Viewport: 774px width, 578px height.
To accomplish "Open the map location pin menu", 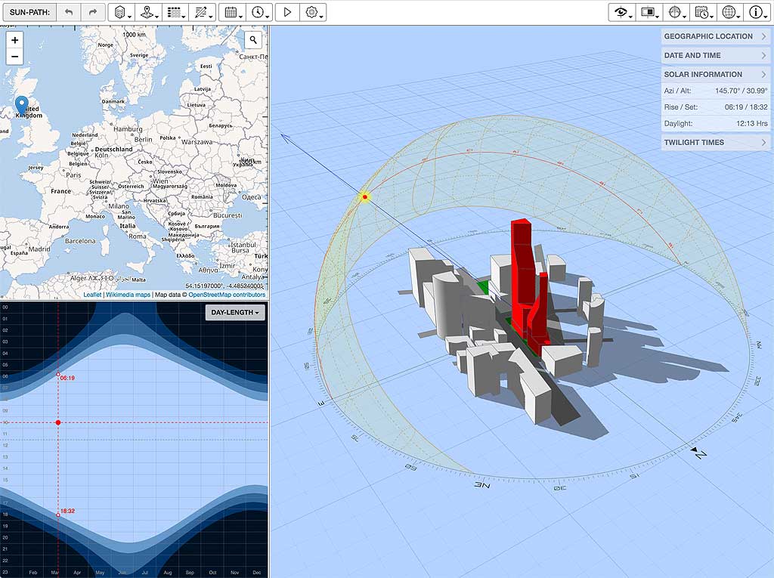I will point(149,12).
